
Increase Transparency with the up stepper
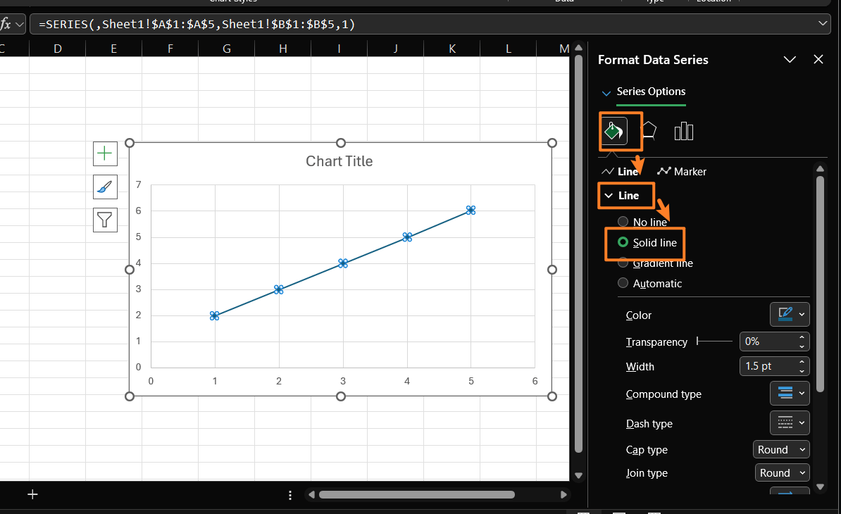(x=802, y=337)
